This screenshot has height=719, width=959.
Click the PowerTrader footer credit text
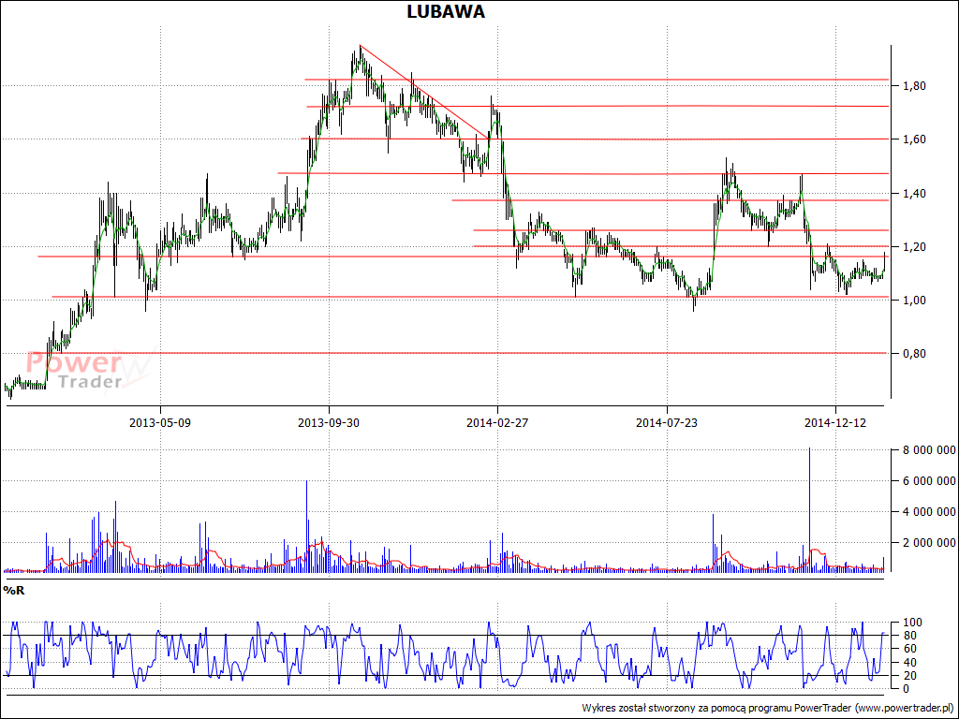pos(768,708)
